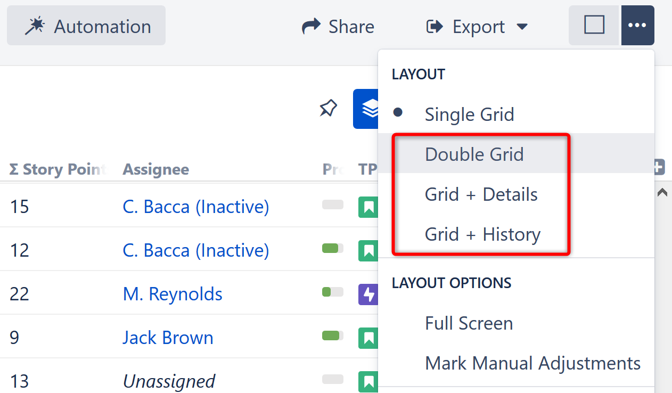Toggle Full Screen mode
The height and width of the screenshot is (393, 672).
468,323
